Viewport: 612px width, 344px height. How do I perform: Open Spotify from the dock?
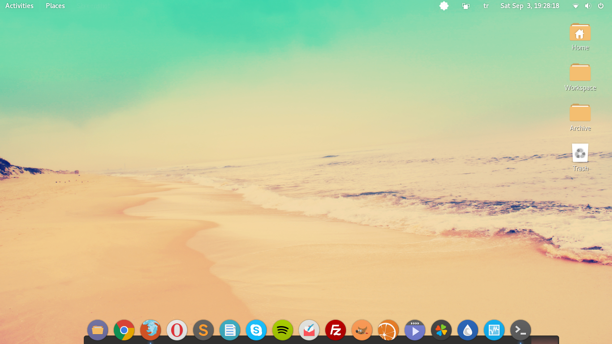coord(283,330)
